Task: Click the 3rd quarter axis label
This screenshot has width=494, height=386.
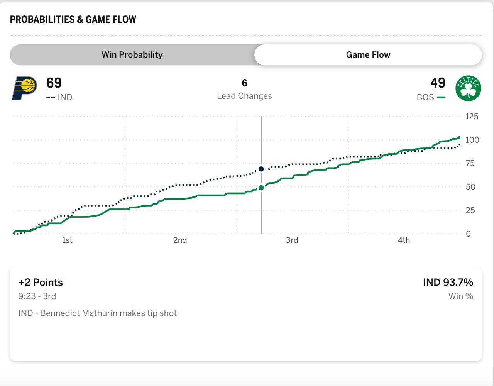Action: (292, 240)
